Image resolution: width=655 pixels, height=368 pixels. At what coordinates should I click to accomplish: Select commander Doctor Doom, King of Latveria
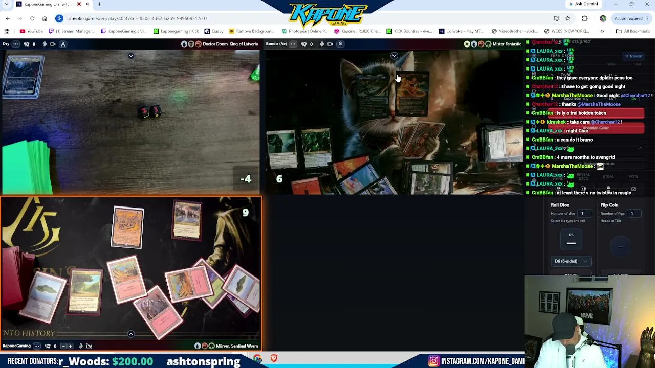[x=230, y=44]
